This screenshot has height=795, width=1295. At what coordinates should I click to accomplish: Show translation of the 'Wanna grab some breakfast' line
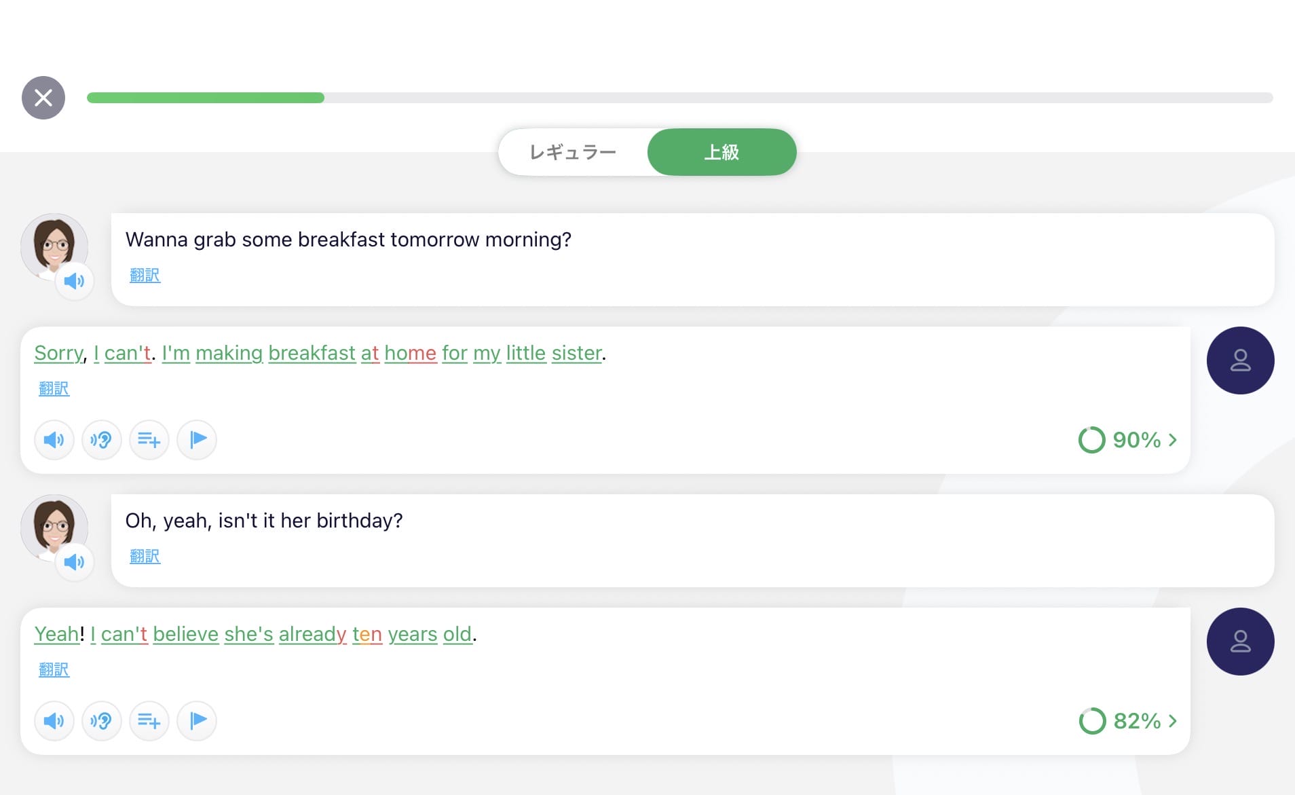(x=145, y=275)
